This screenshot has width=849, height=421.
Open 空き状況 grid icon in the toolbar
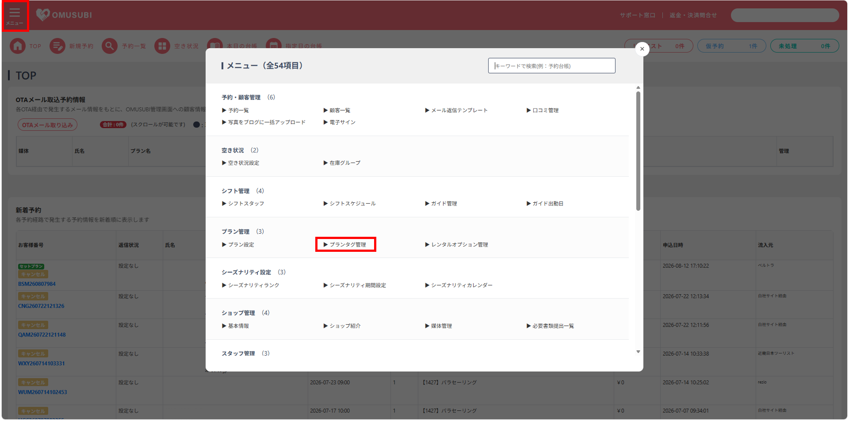[x=162, y=46]
